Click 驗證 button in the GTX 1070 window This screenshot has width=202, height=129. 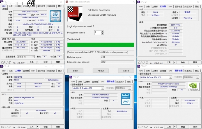click(183, 127)
